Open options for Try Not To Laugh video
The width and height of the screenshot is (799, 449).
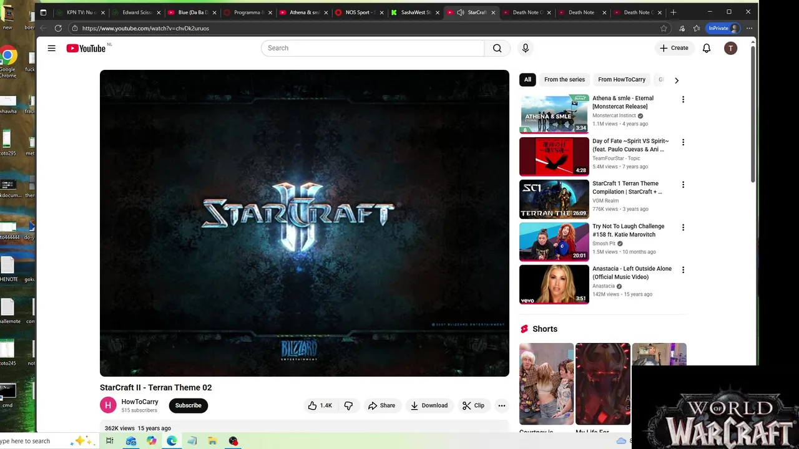[x=683, y=228]
